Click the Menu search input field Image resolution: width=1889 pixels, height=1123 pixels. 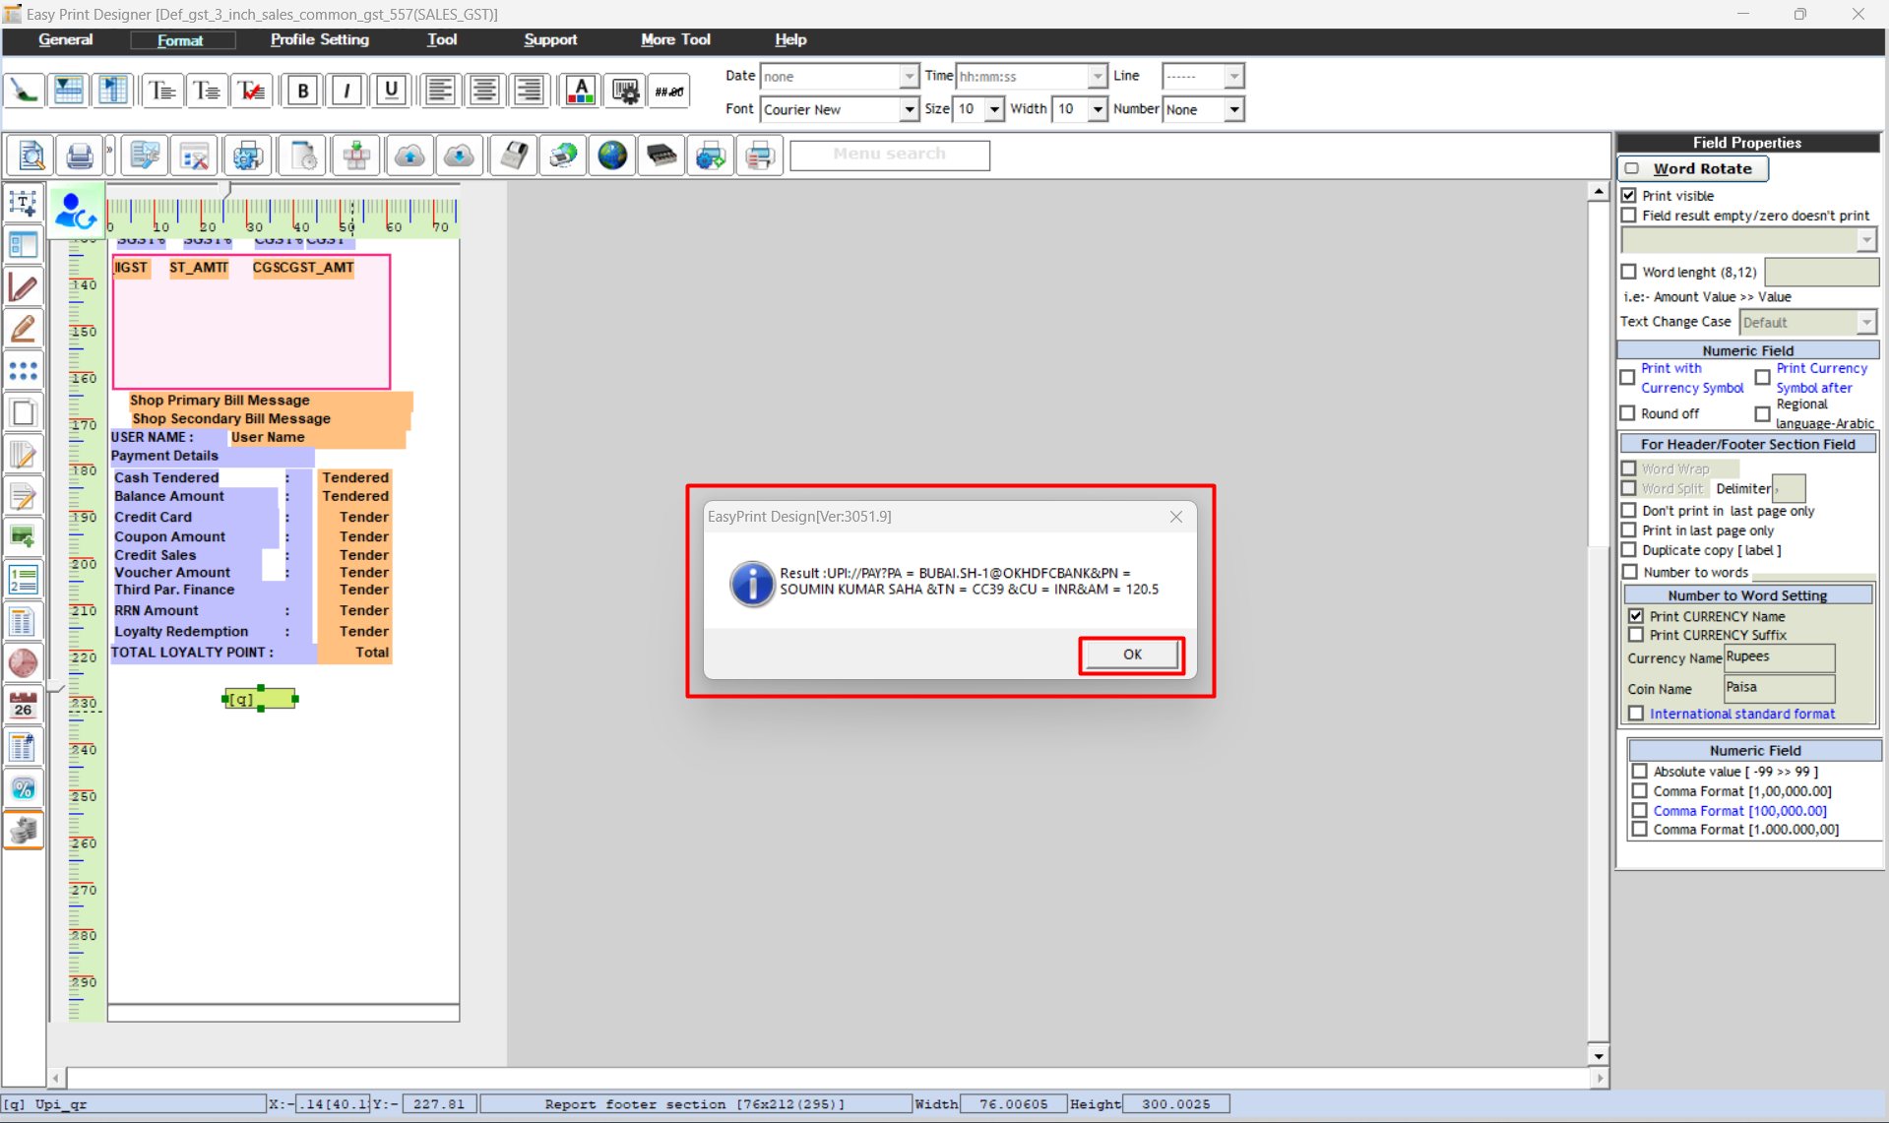889,155
